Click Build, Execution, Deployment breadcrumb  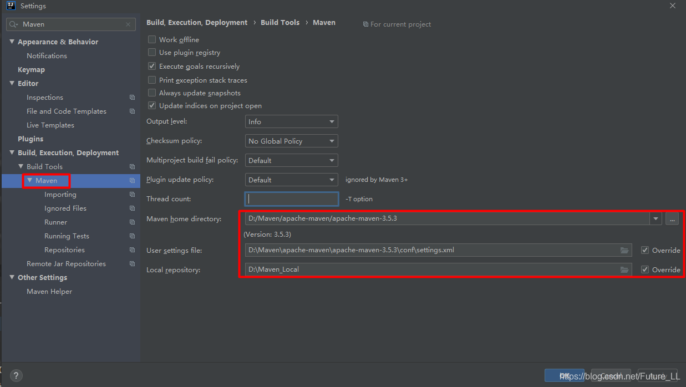[x=197, y=23]
